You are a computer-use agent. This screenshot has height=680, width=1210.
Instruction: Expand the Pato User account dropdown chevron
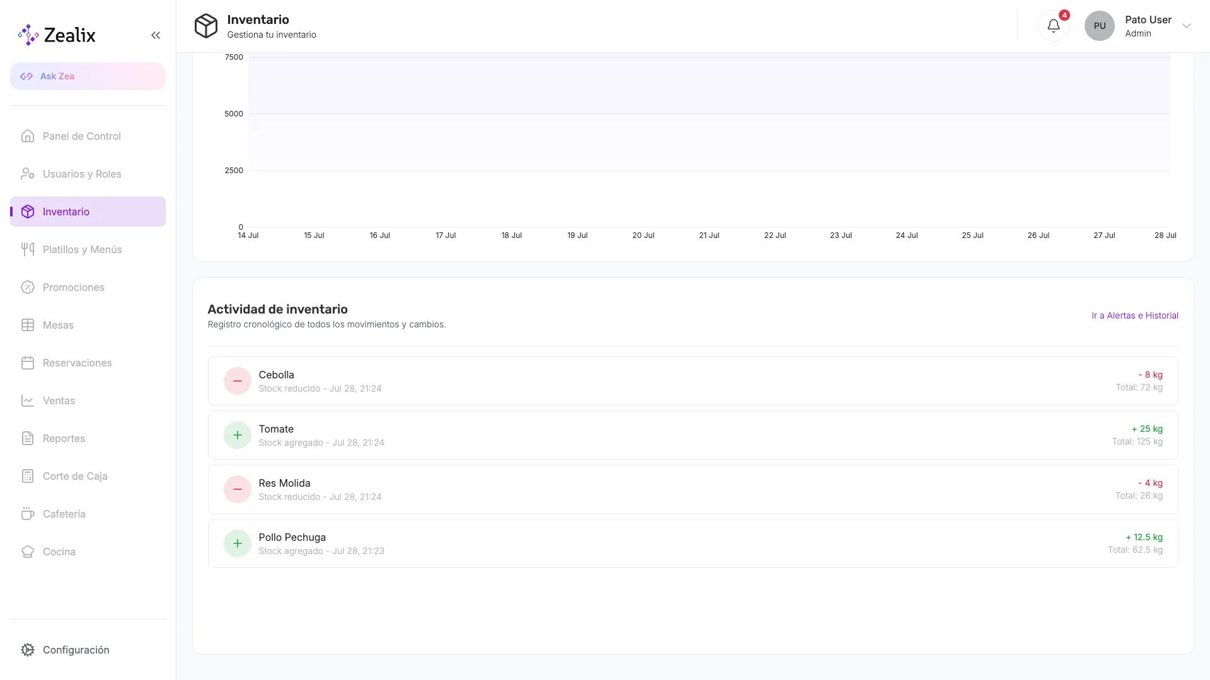click(1187, 26)
